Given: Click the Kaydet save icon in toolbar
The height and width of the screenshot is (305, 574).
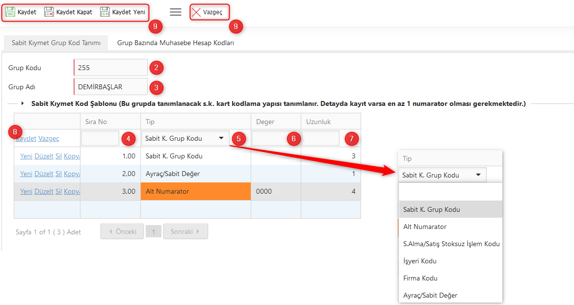Looking at the screenshot, I should pos(10,12).
